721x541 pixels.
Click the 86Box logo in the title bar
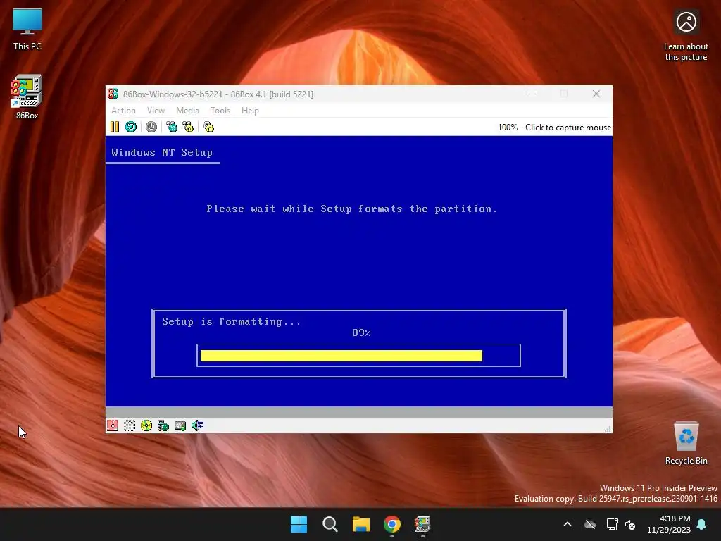[x=113, y=94]
